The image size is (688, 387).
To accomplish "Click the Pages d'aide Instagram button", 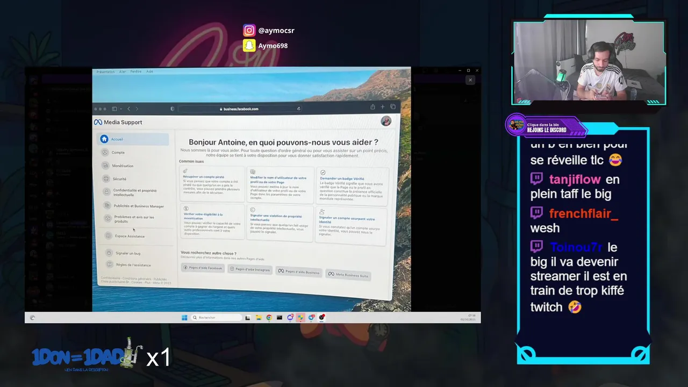I will [x=250, y=269].
